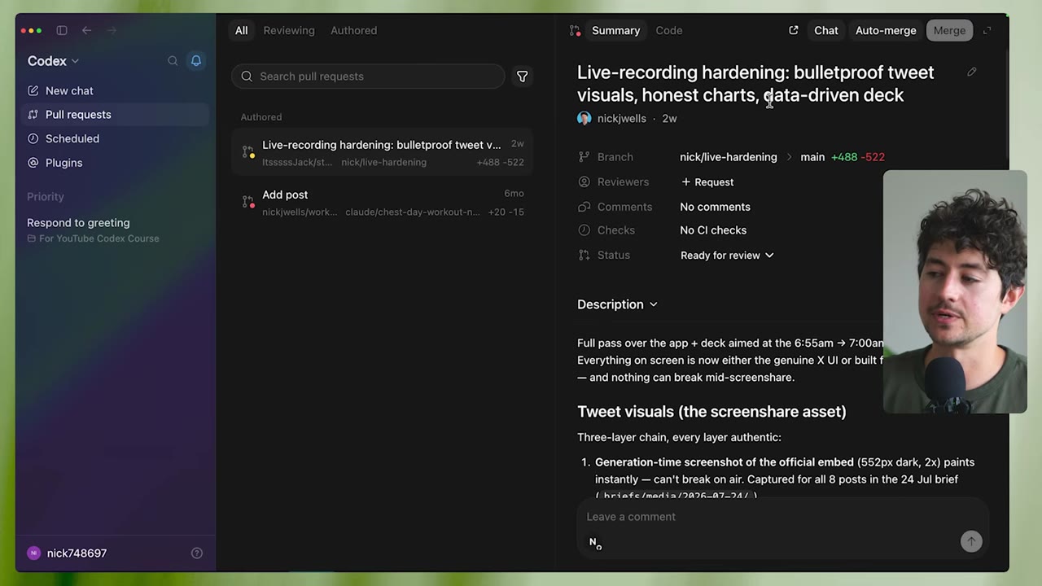Image resolution: width=1042 pixels, height=586 pixels.
Task: Open notifications bell icon
Action: 196,61
